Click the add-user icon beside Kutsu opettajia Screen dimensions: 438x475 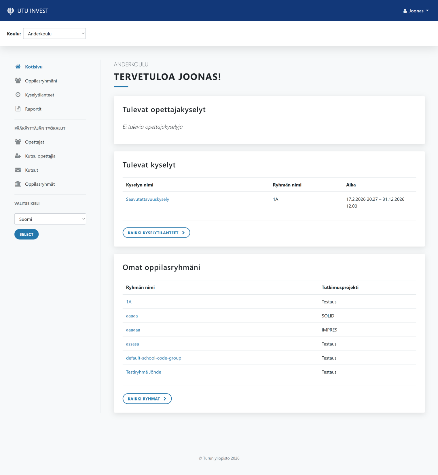(x=18, y=156)
